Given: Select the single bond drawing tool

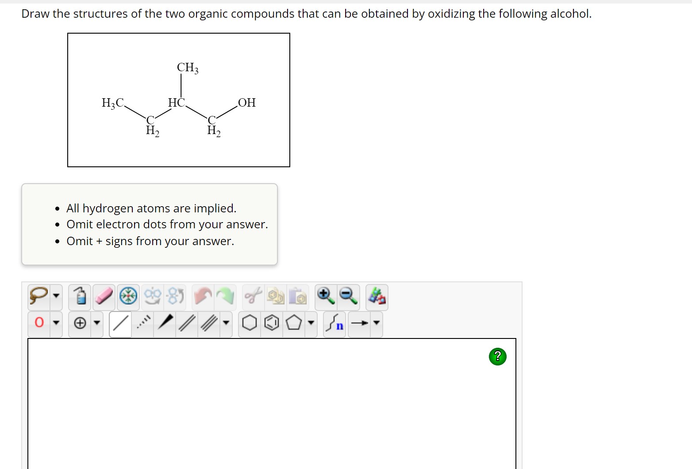Looking at the screenshot, I should pos(120,323).
